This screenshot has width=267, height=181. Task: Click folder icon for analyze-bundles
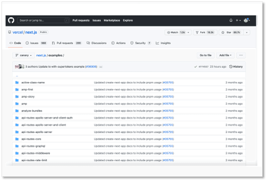(17, 111)
